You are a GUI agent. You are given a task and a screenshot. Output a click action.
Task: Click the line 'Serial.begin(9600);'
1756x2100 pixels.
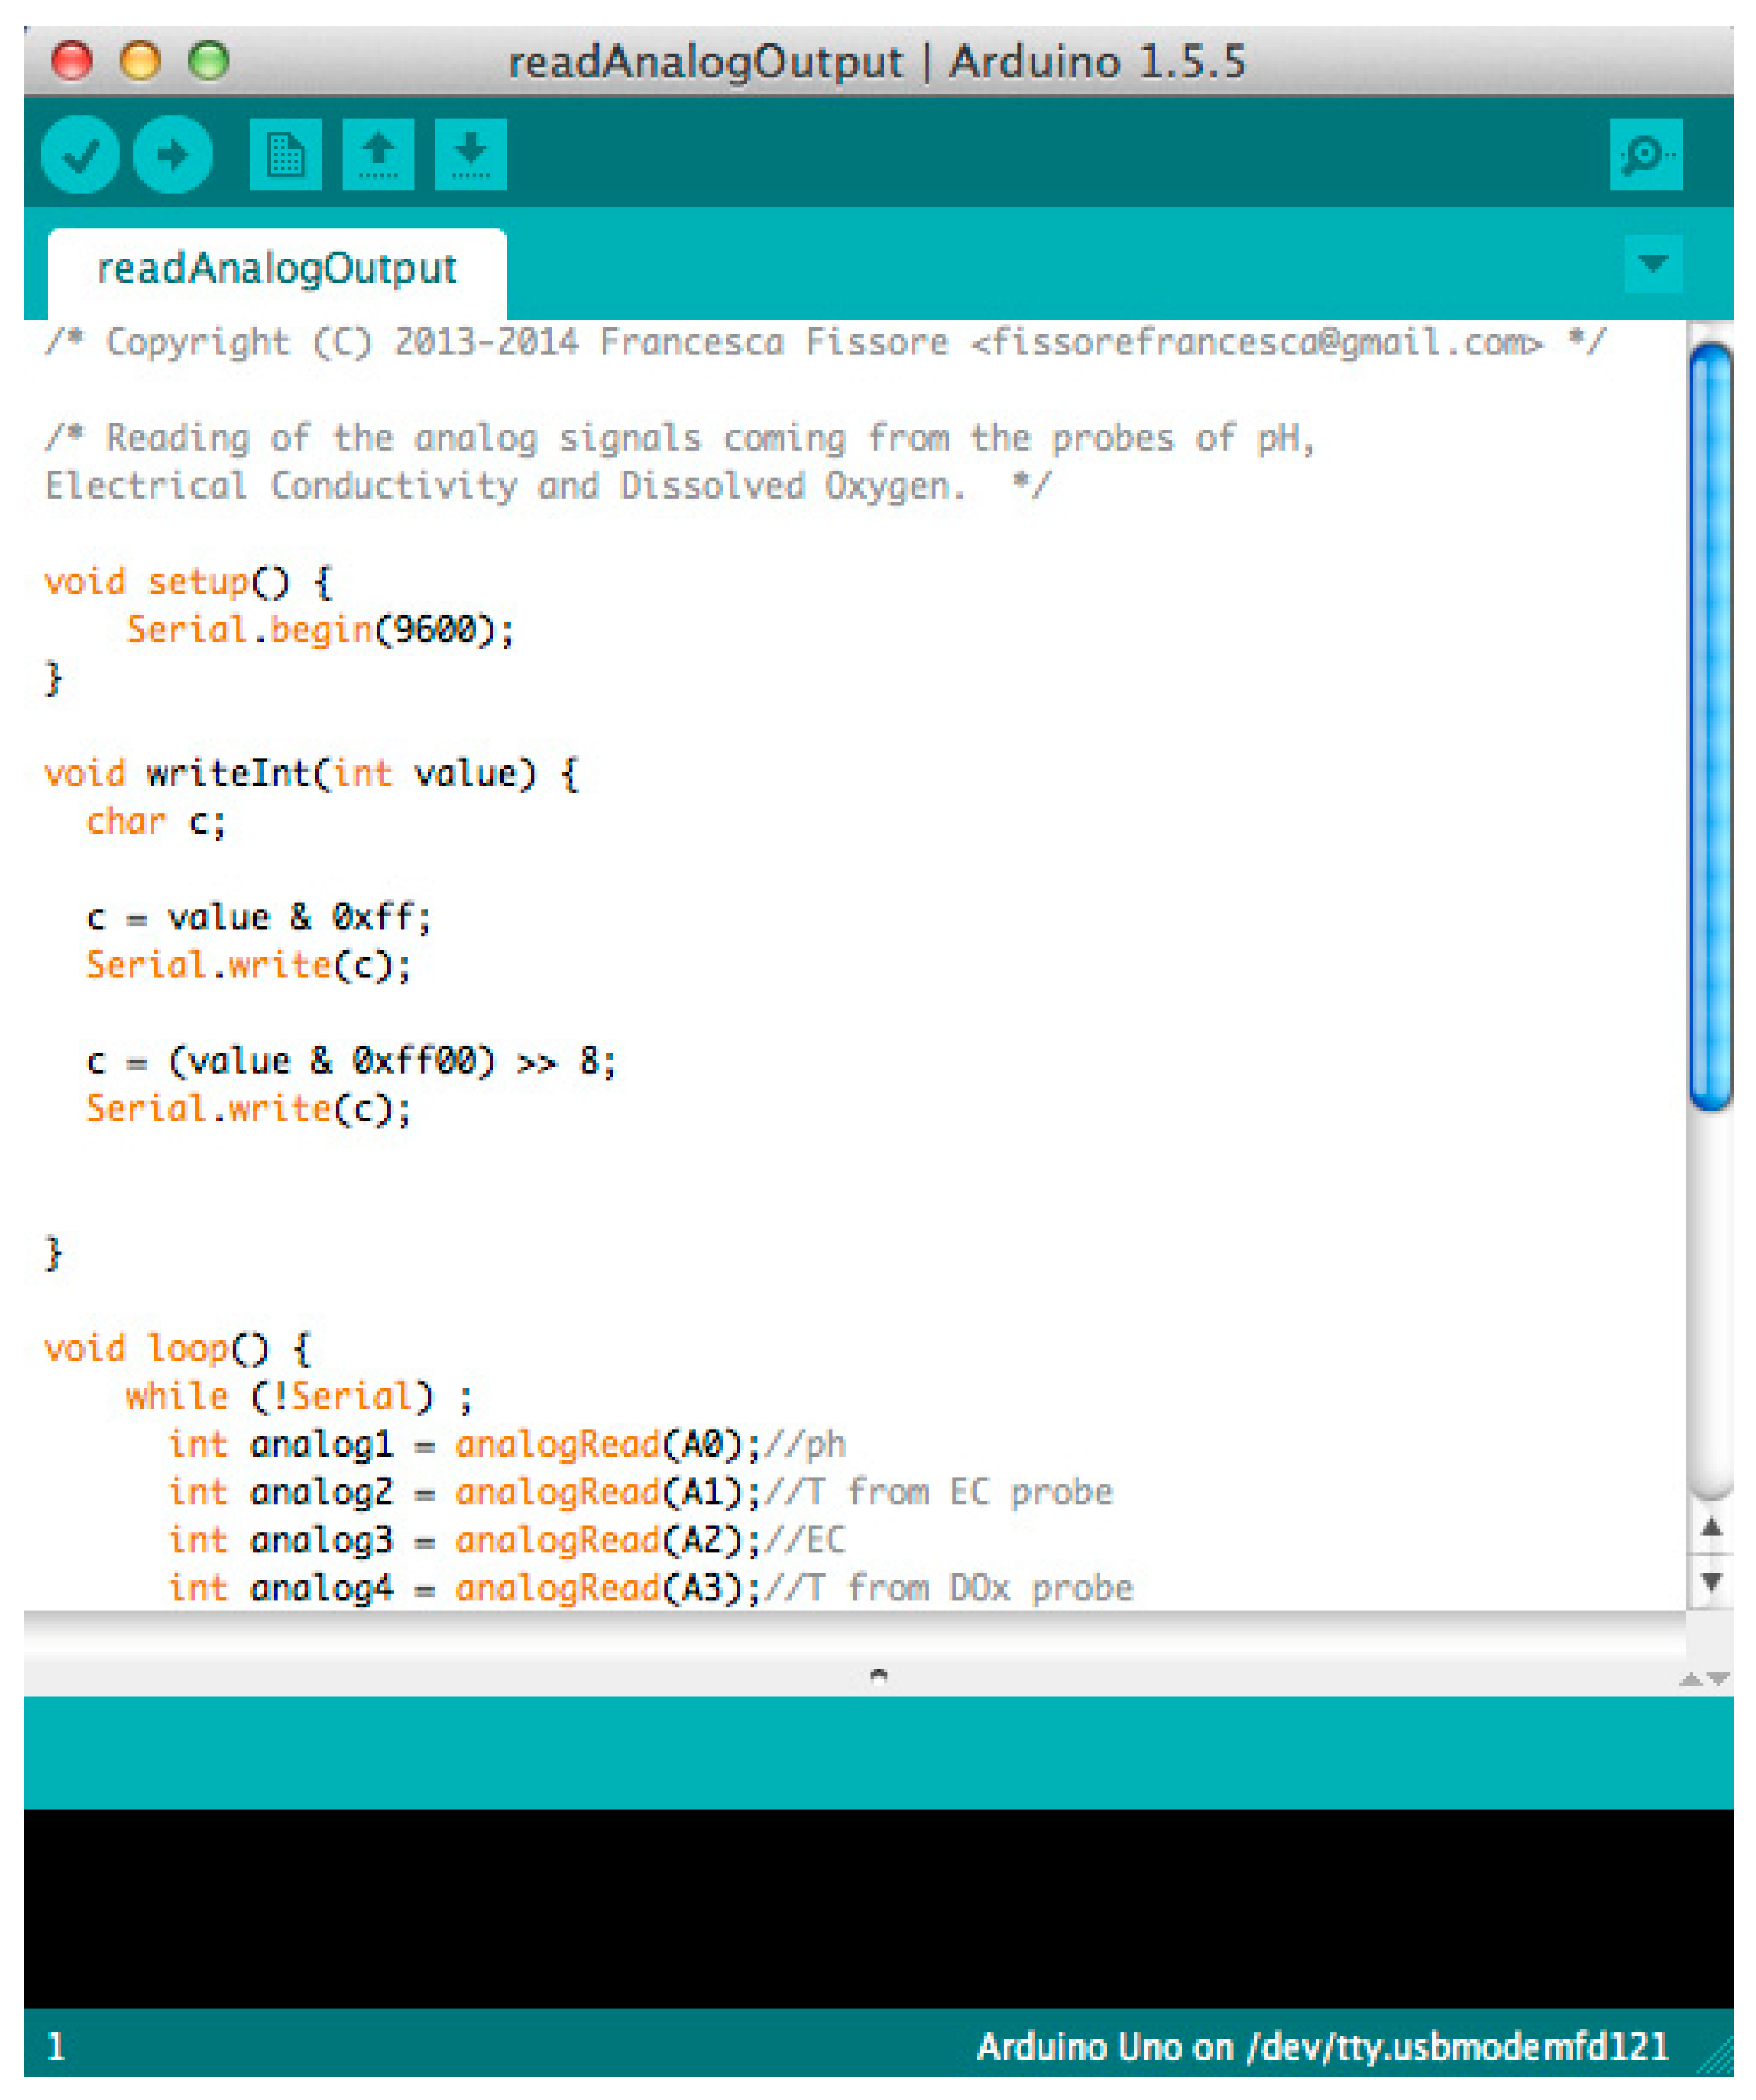pyautogui.click(x=320, y=630)
